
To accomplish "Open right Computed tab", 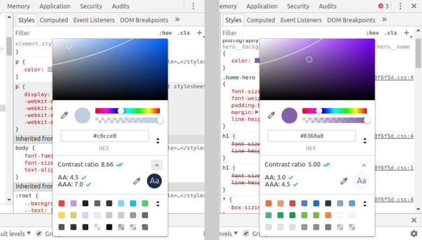I will [261, 20].
